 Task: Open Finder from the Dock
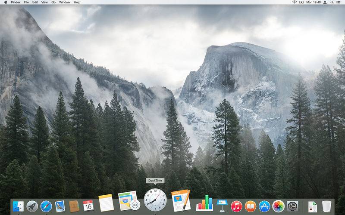click(18, 206)
